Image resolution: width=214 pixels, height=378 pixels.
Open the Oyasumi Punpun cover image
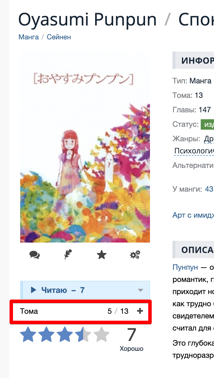(85, 147)
